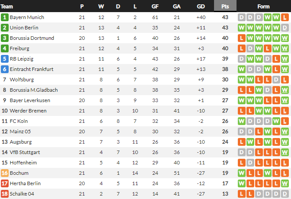Click Union Berlin's most recent draw badge
Viewport: 291px width, 199px height.
[x=285, y=28]
